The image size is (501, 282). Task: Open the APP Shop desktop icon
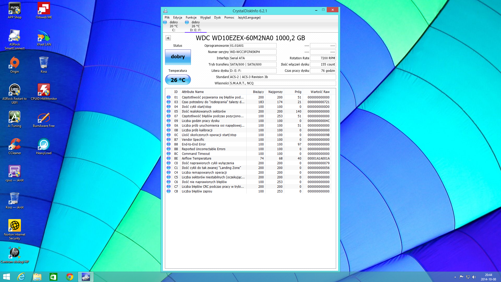(15, 10)
